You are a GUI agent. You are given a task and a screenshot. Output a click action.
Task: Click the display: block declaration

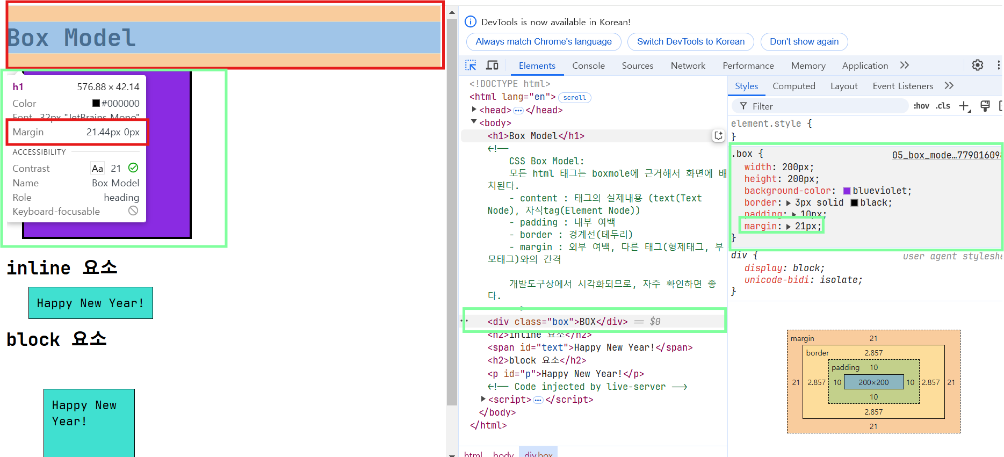pos(784,268)
